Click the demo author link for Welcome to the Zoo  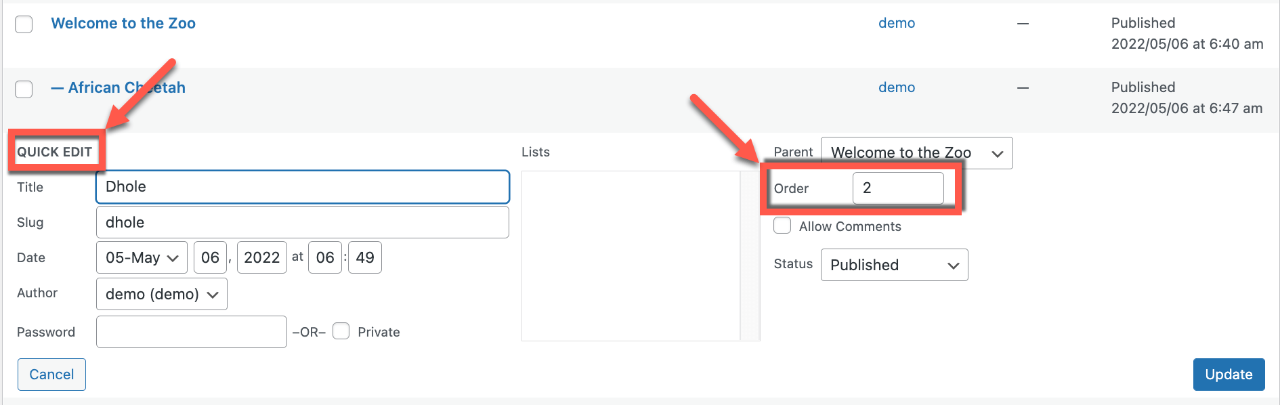(897, 23)
